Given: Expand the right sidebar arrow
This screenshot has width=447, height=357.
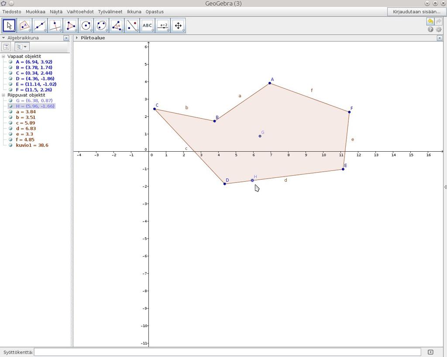Looking at the screenshot, I should [445, 187].
